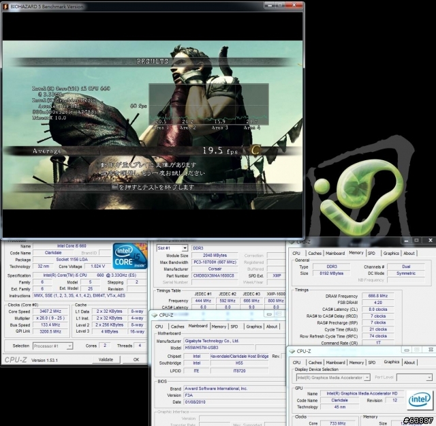Click the OK button in CPU-Z
The width and height of the screenshot is (436, 426).
click(x=136, y=359)
